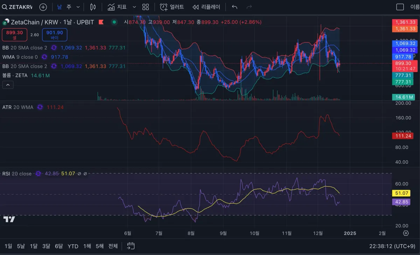Create an alert with the 얼러트 button
Viewport: 420px width, 255px height.
(x=172, y=7)
